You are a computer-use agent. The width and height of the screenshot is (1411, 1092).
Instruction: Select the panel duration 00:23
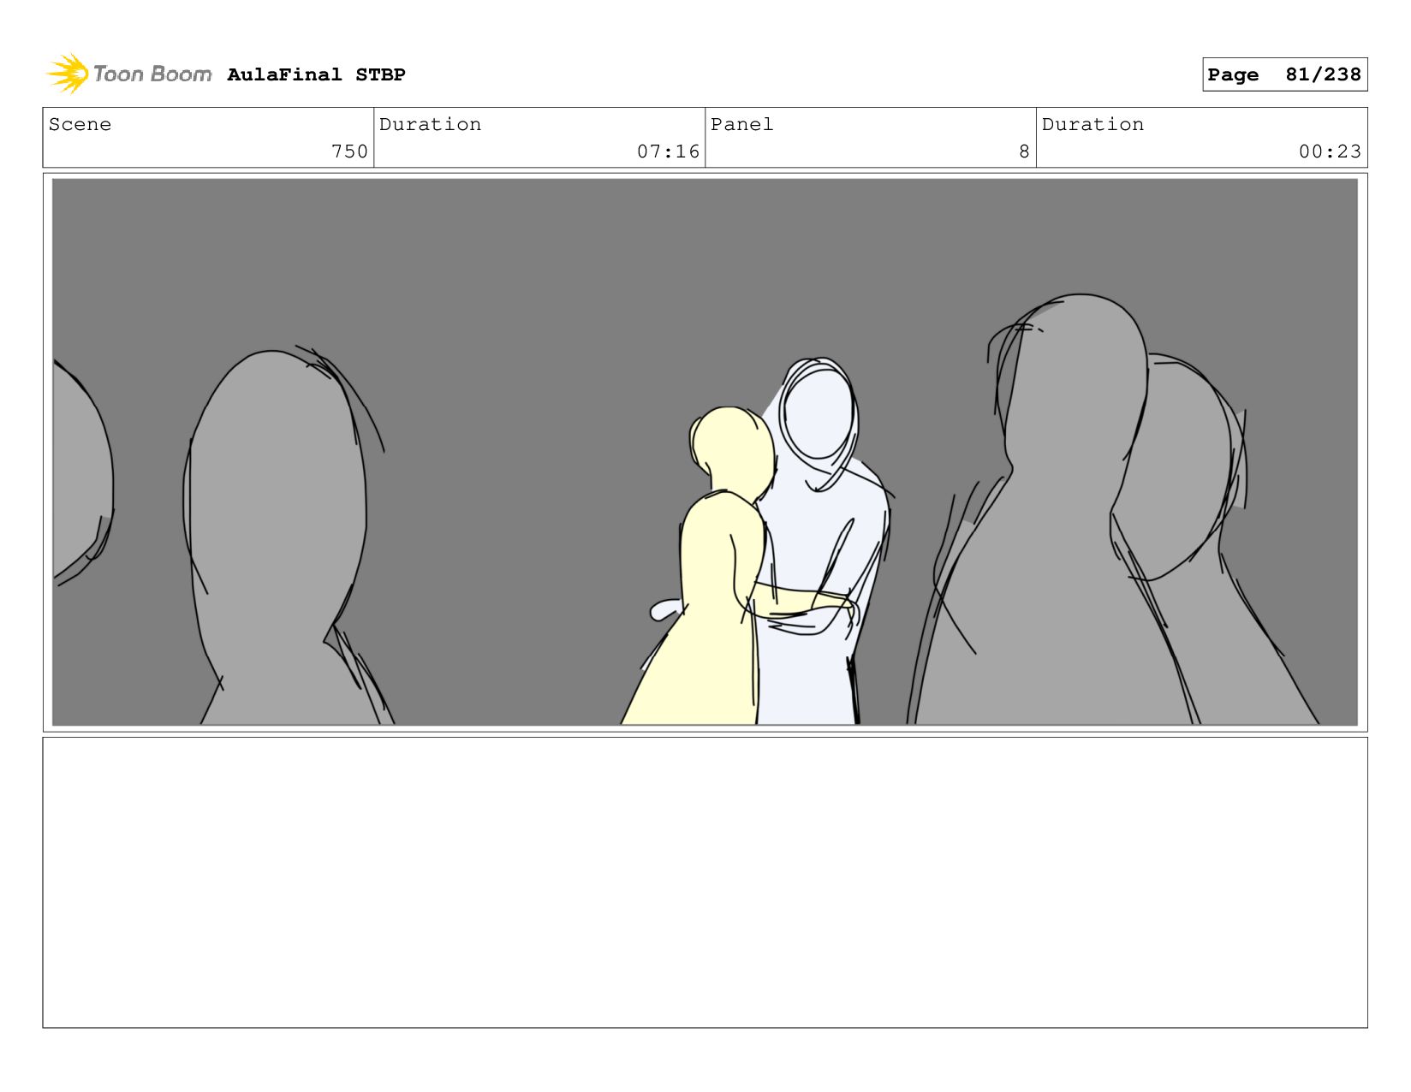pos(1330,151)
